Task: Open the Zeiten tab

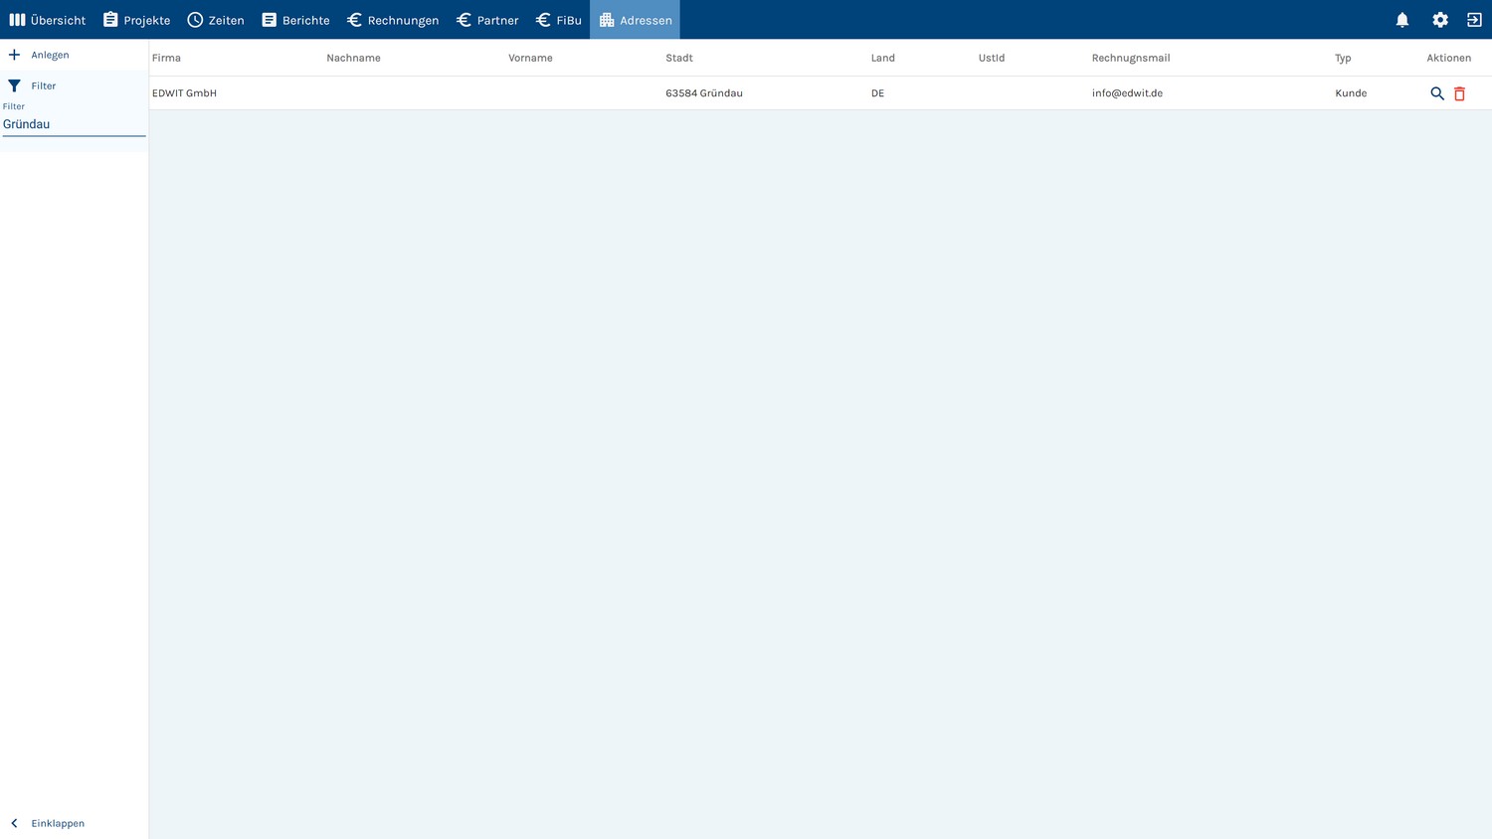Action: (x=216, y=20)
